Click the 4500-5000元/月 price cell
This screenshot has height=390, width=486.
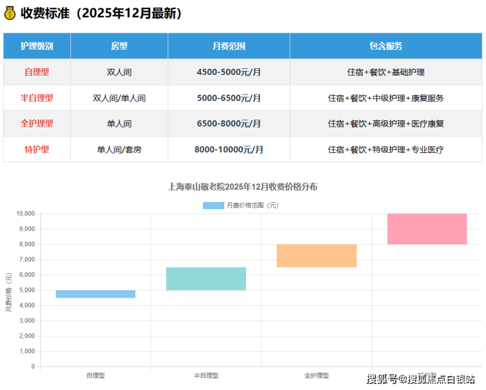pos(229,72)
